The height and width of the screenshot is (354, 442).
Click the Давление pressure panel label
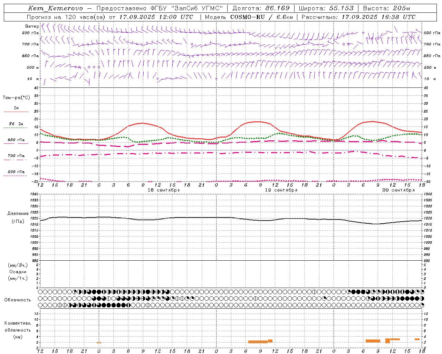[18, 214]
